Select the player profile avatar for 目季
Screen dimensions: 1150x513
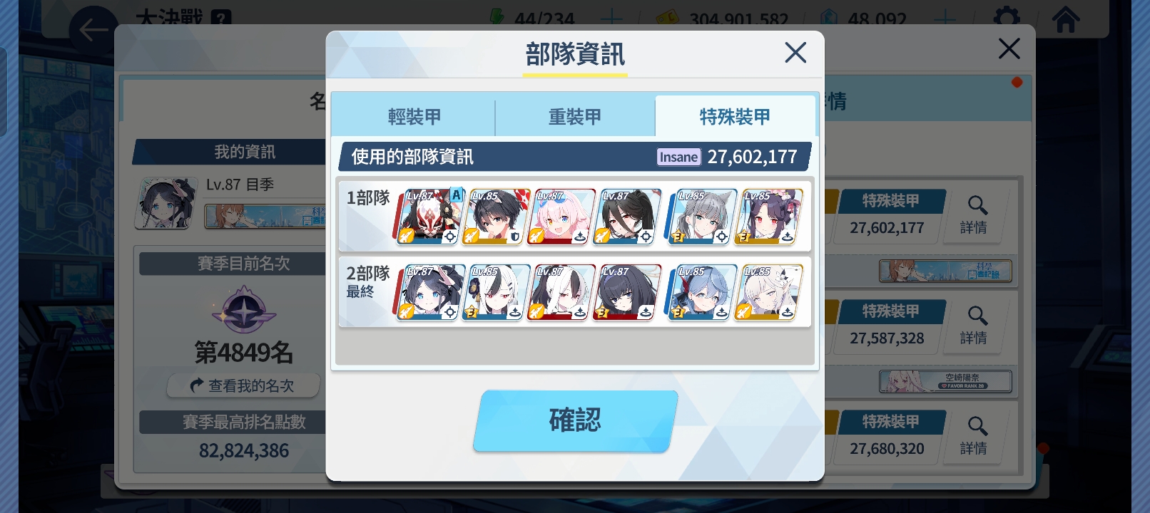click(x=166, y=203)
